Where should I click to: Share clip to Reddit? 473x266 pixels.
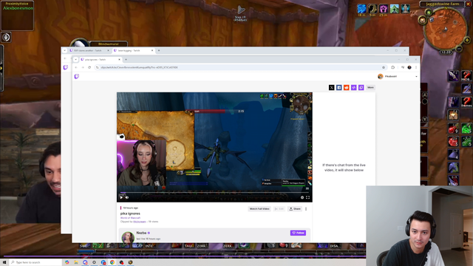coord(347,87)
